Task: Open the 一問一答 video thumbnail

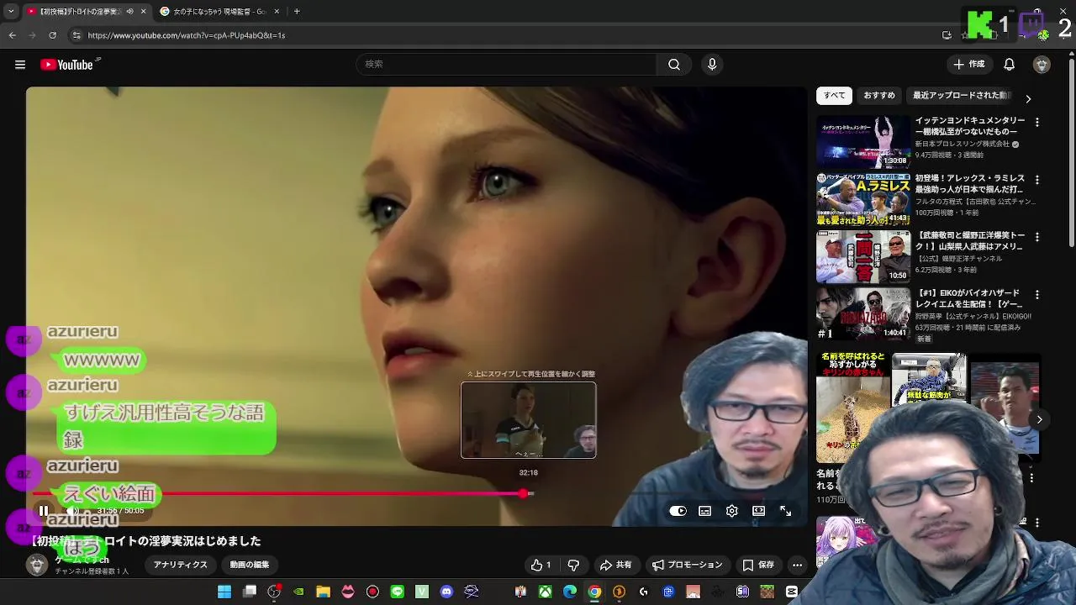Action: point(863,256)
